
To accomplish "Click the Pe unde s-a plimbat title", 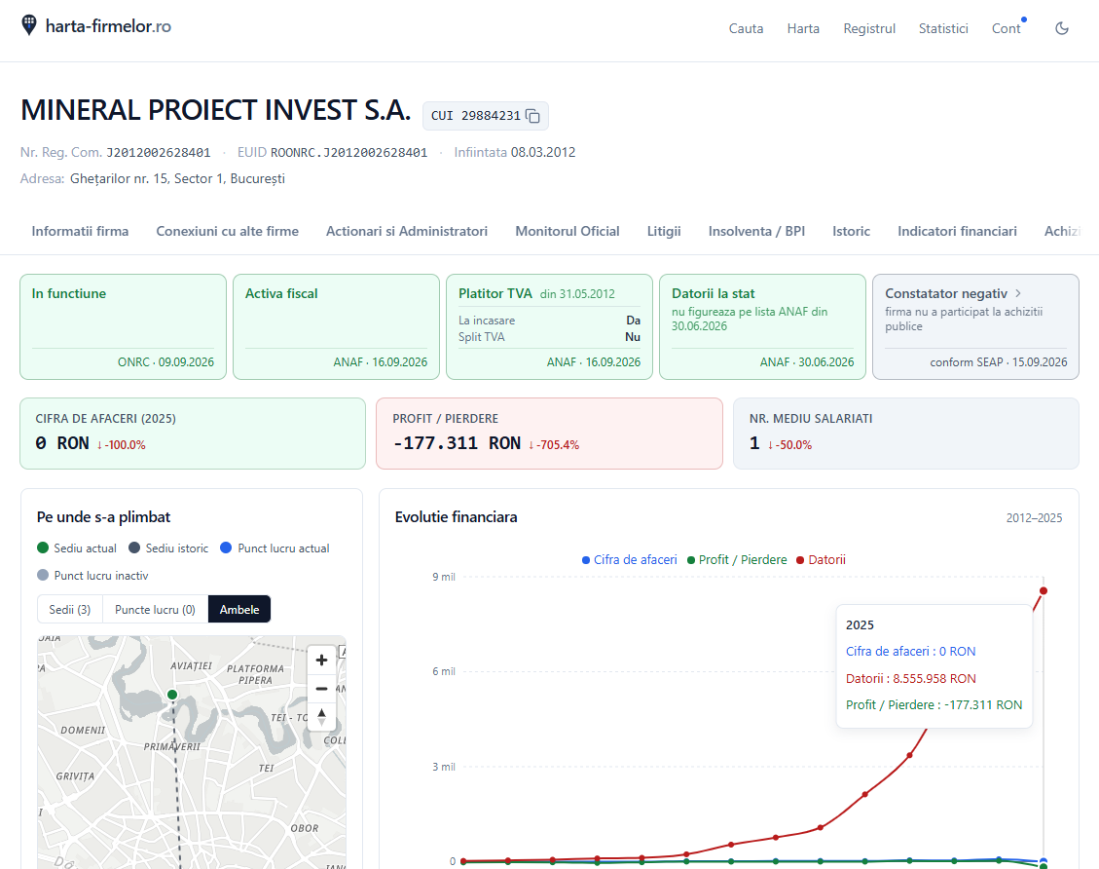I will coord(104,517).
